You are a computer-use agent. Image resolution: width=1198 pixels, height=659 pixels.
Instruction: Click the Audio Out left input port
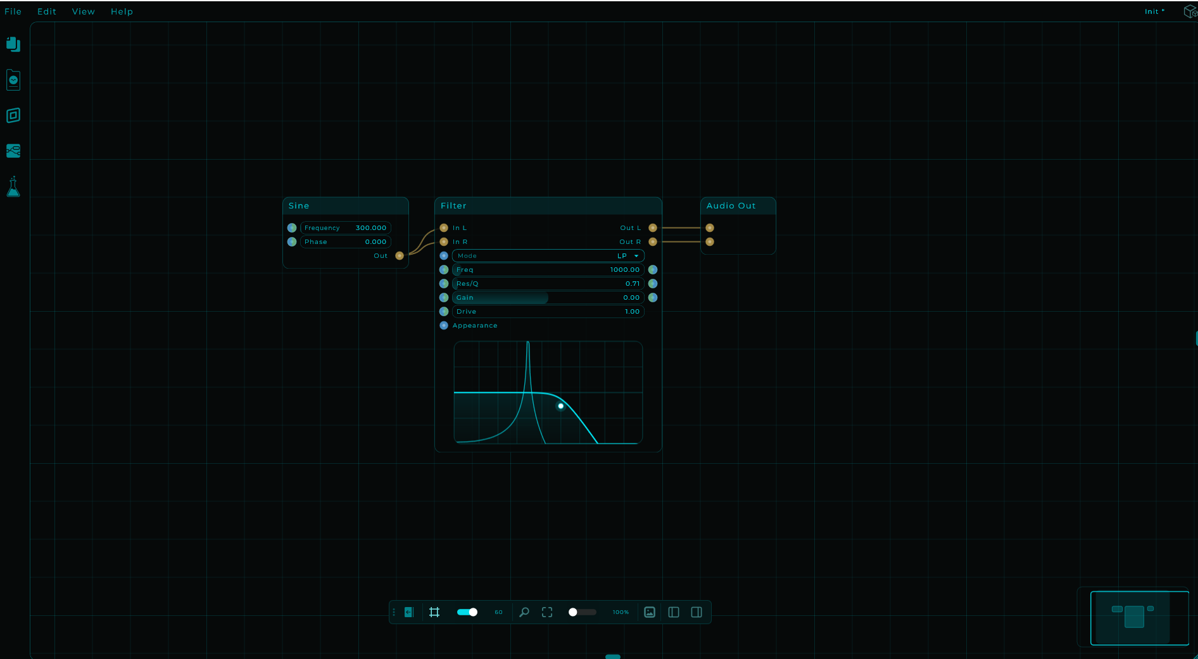(x=710, y=228)
